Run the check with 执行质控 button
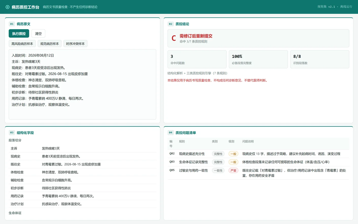This screenshot has height=224, width=358. point(19,34)
